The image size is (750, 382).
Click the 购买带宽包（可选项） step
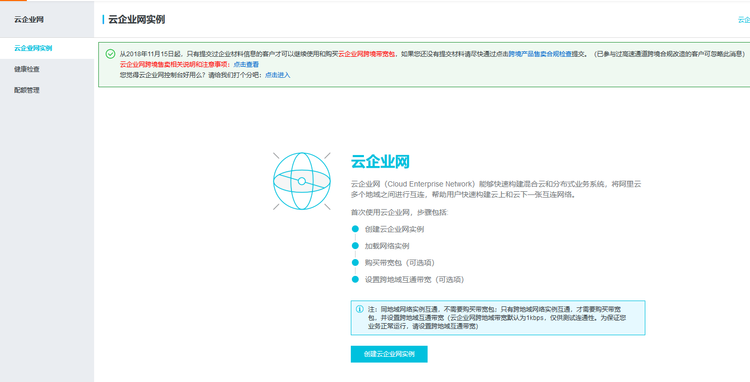(x=402, y=263)
